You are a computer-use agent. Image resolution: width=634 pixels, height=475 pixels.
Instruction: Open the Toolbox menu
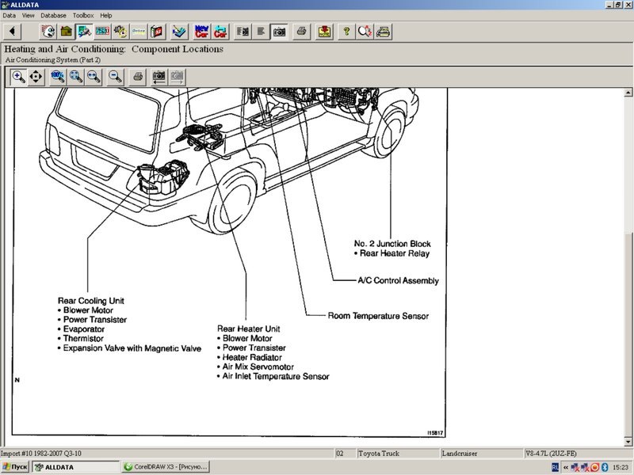83,15
